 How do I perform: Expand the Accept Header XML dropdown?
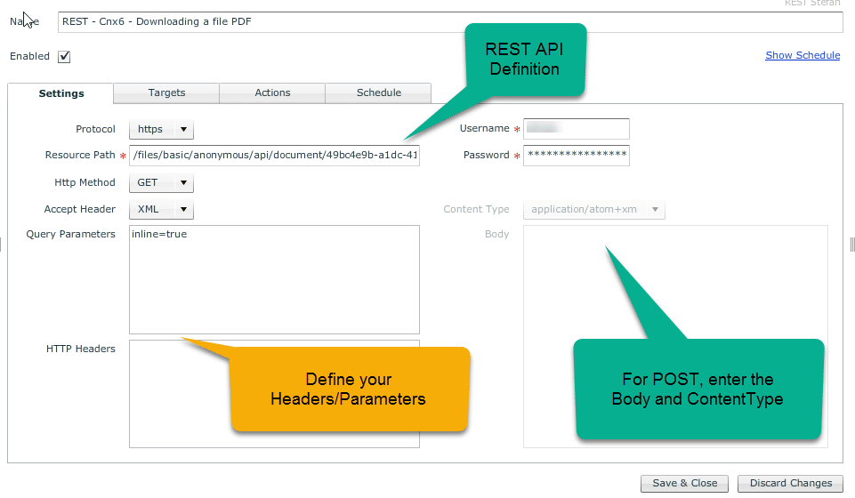tap(161, 209)
